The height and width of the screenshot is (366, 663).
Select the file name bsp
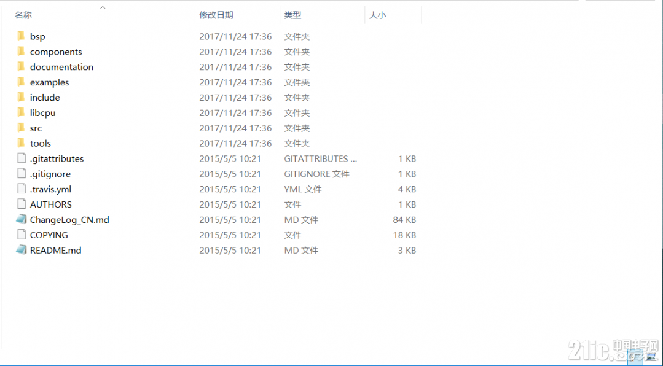37,36
